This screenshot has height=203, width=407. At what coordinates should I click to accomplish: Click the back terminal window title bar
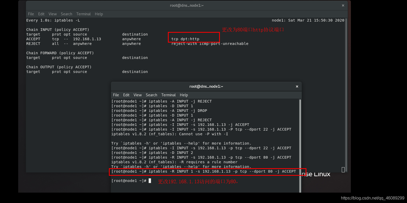(x=187, y=5)
